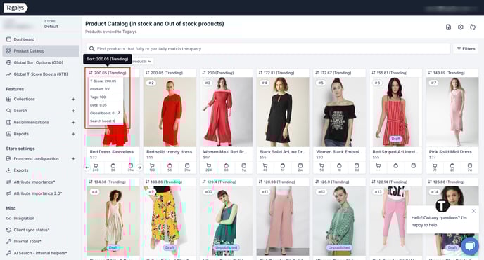Click Black Solid A-Line Dress thumbnail
This screenshot has height=260, width=484.
(x=283, y=112)
